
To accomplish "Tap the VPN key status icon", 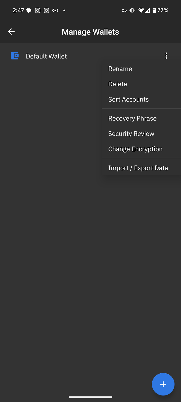I will point(124,11).
